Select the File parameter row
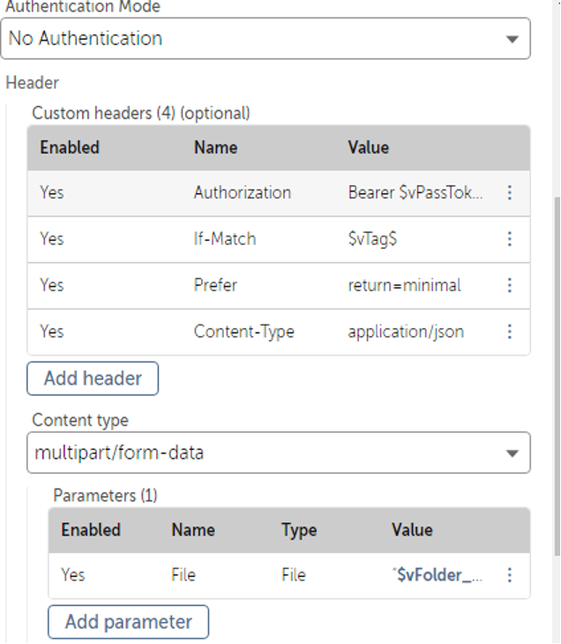 [x=289, y=575]
